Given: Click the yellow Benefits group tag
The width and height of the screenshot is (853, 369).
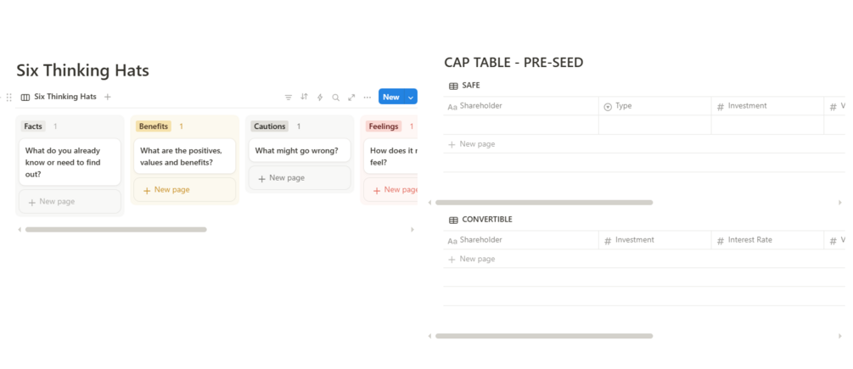Looking at the screenshot, I should [154, 126].
